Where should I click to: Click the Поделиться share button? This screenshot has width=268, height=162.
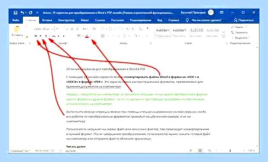[244, 20]
